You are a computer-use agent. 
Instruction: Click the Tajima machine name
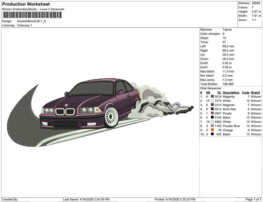(227, 29)
